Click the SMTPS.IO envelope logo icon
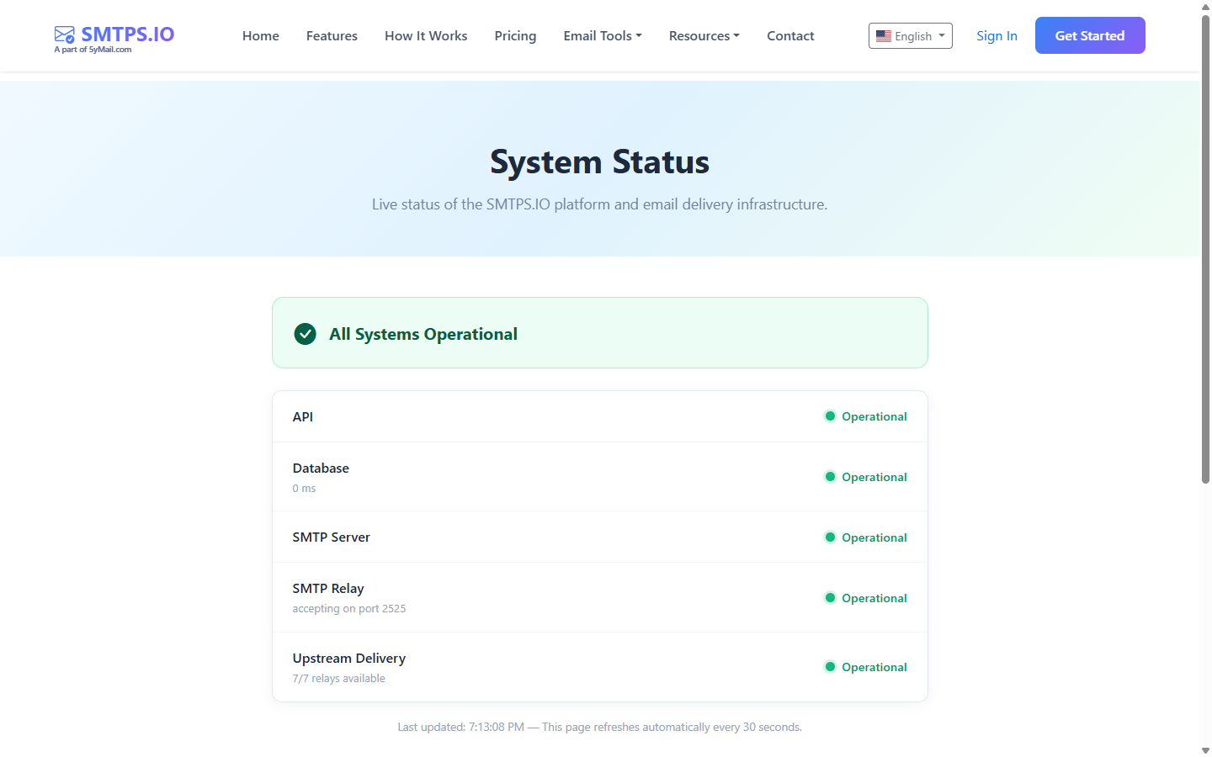Image resolution: width=1212 pixels, height=757 pixels. 65,34
